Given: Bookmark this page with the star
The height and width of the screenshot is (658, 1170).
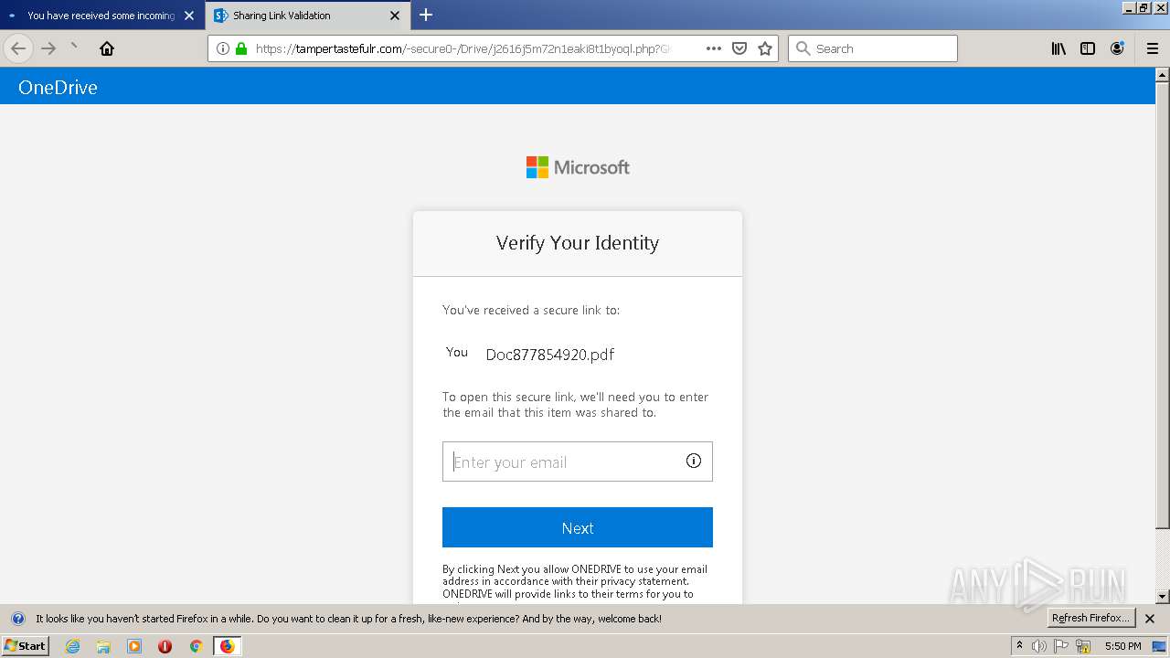Looking at the screenshot, I should 765,48.
